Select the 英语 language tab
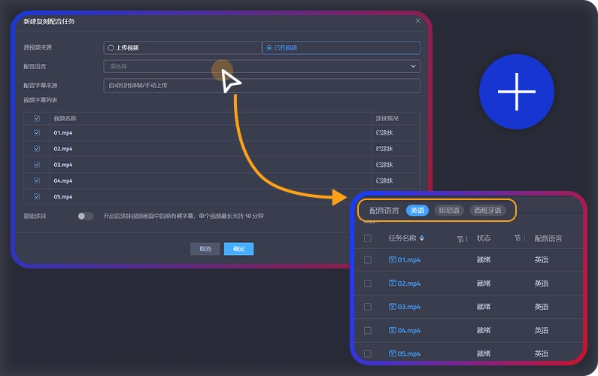Viewport: 598px width, 376px height. (x=417, y=211)
